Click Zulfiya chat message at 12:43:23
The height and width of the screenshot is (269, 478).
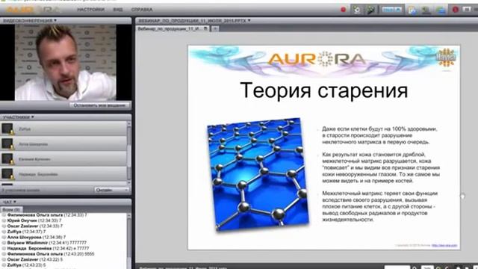(x=26, y=265)
